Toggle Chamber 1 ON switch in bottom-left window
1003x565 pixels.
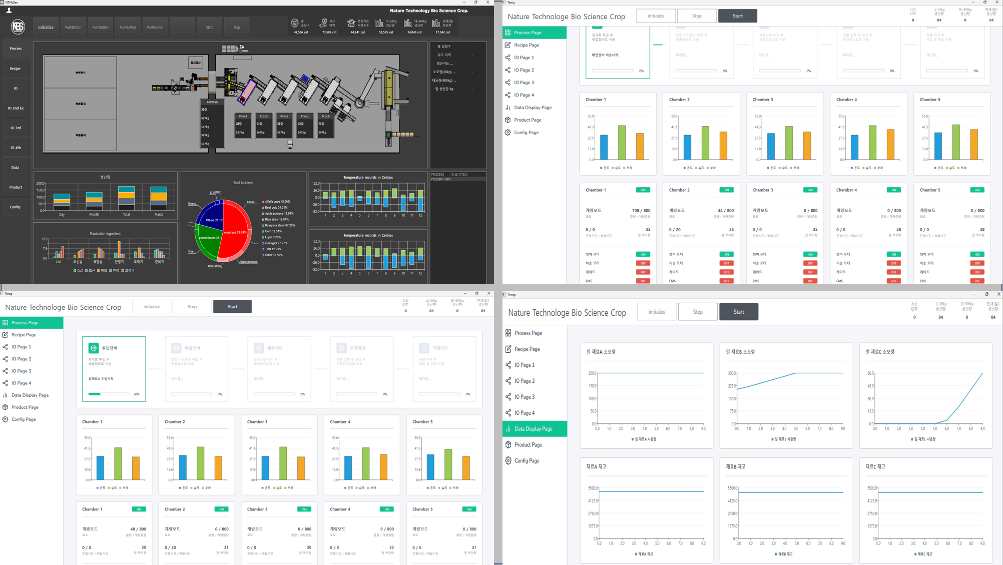(x=139, y=509)
